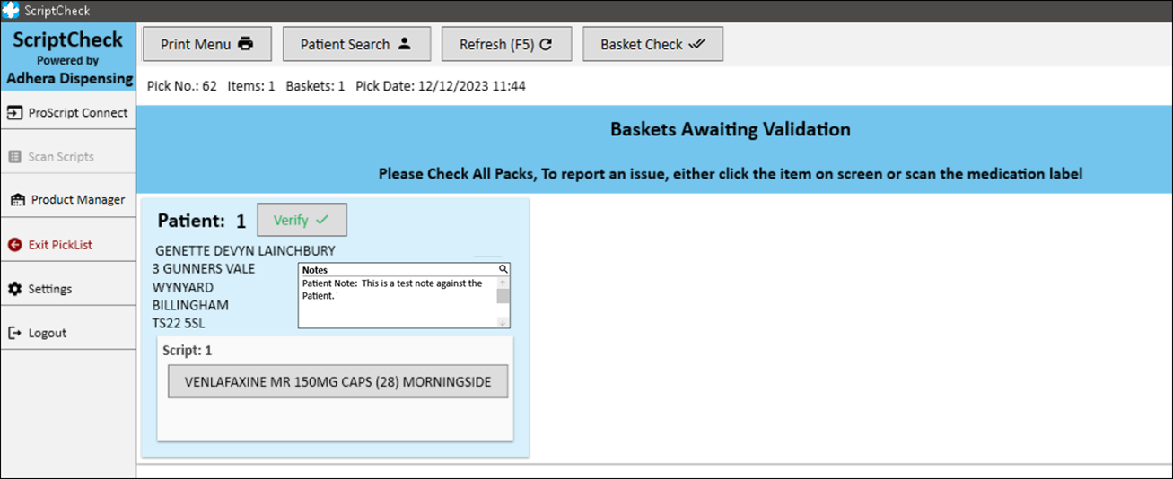
Task: Click the Notes scrollbar up arrow
Action: coord(503,283)
